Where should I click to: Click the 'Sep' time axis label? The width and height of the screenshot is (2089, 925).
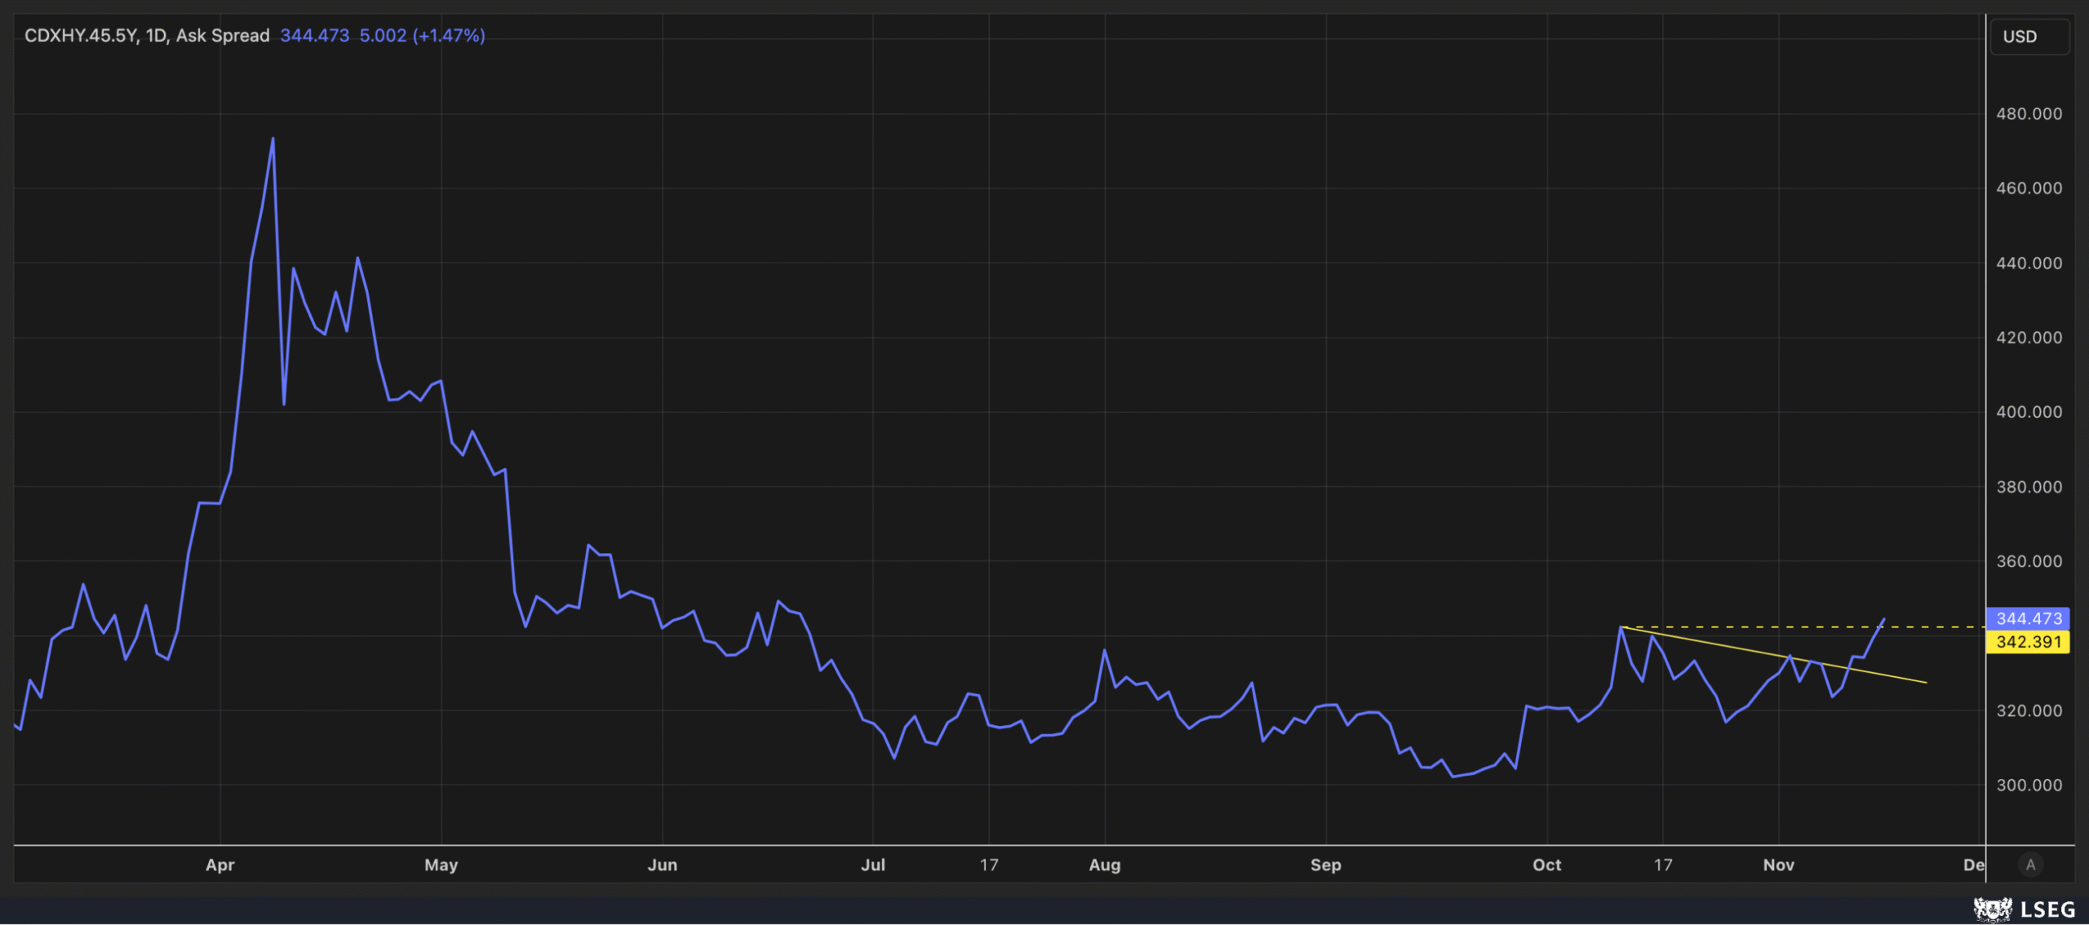[x=1325, y=865]
